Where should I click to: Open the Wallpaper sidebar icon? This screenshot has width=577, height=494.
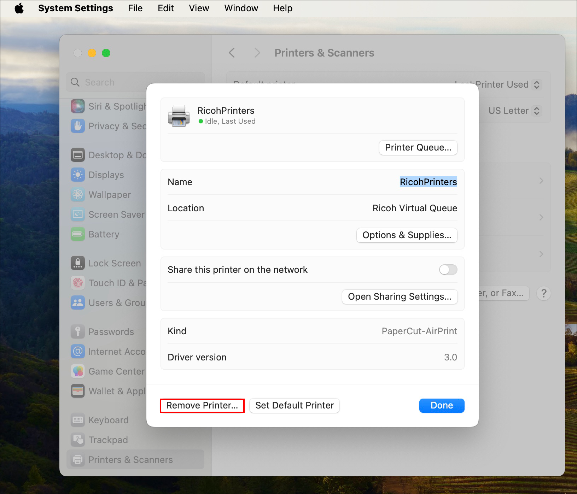[78, 195]
